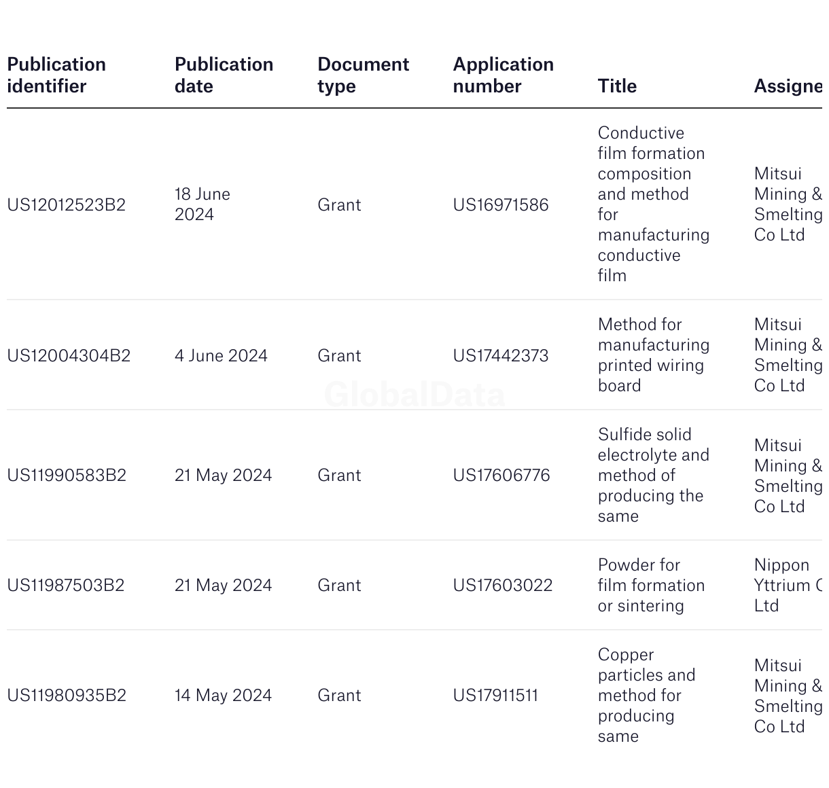The image size is (829, 788).
Task: Click the date 21 May 2024 for US11990583B2
Action: pos(224,476)
